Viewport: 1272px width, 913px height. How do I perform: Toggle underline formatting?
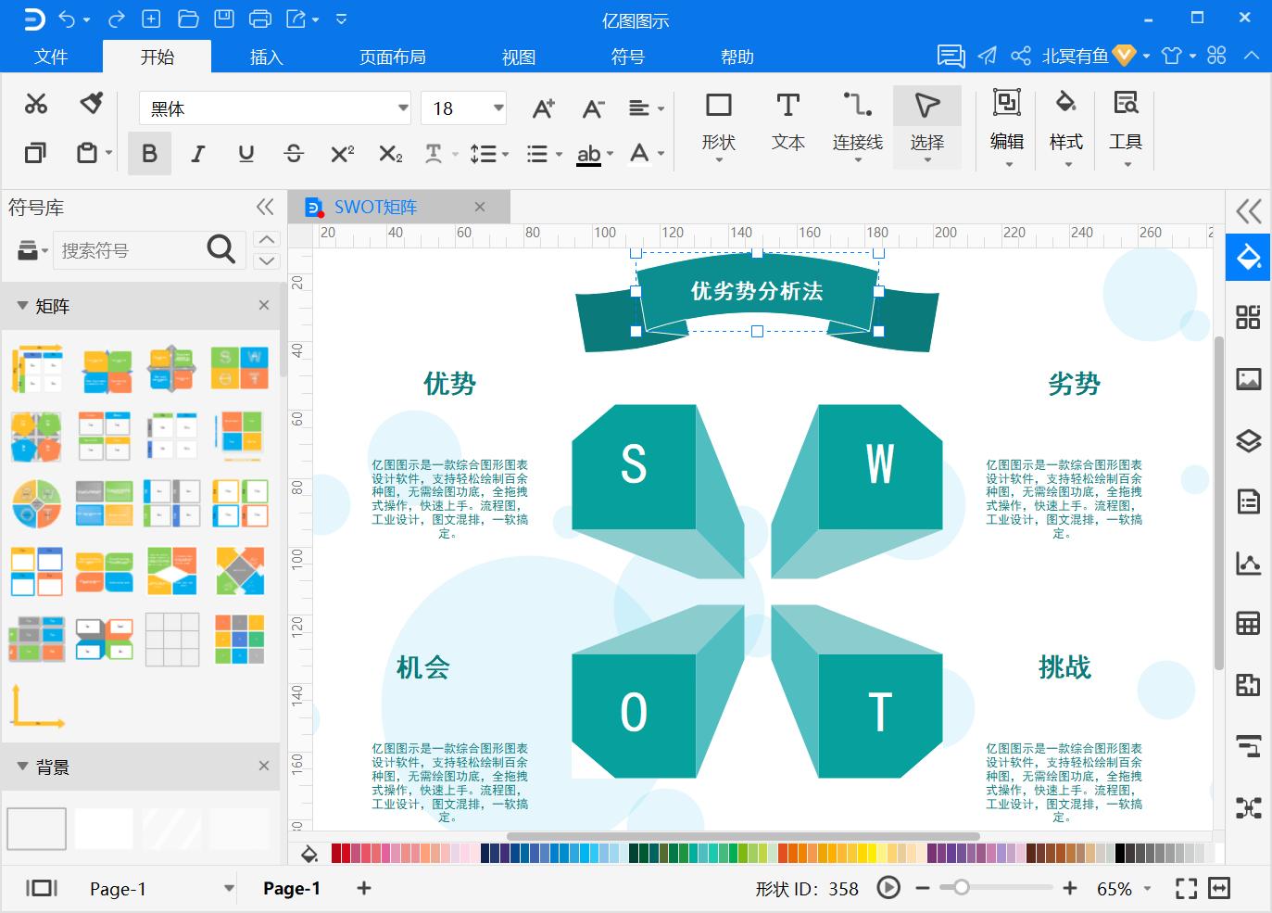[246, 153]
